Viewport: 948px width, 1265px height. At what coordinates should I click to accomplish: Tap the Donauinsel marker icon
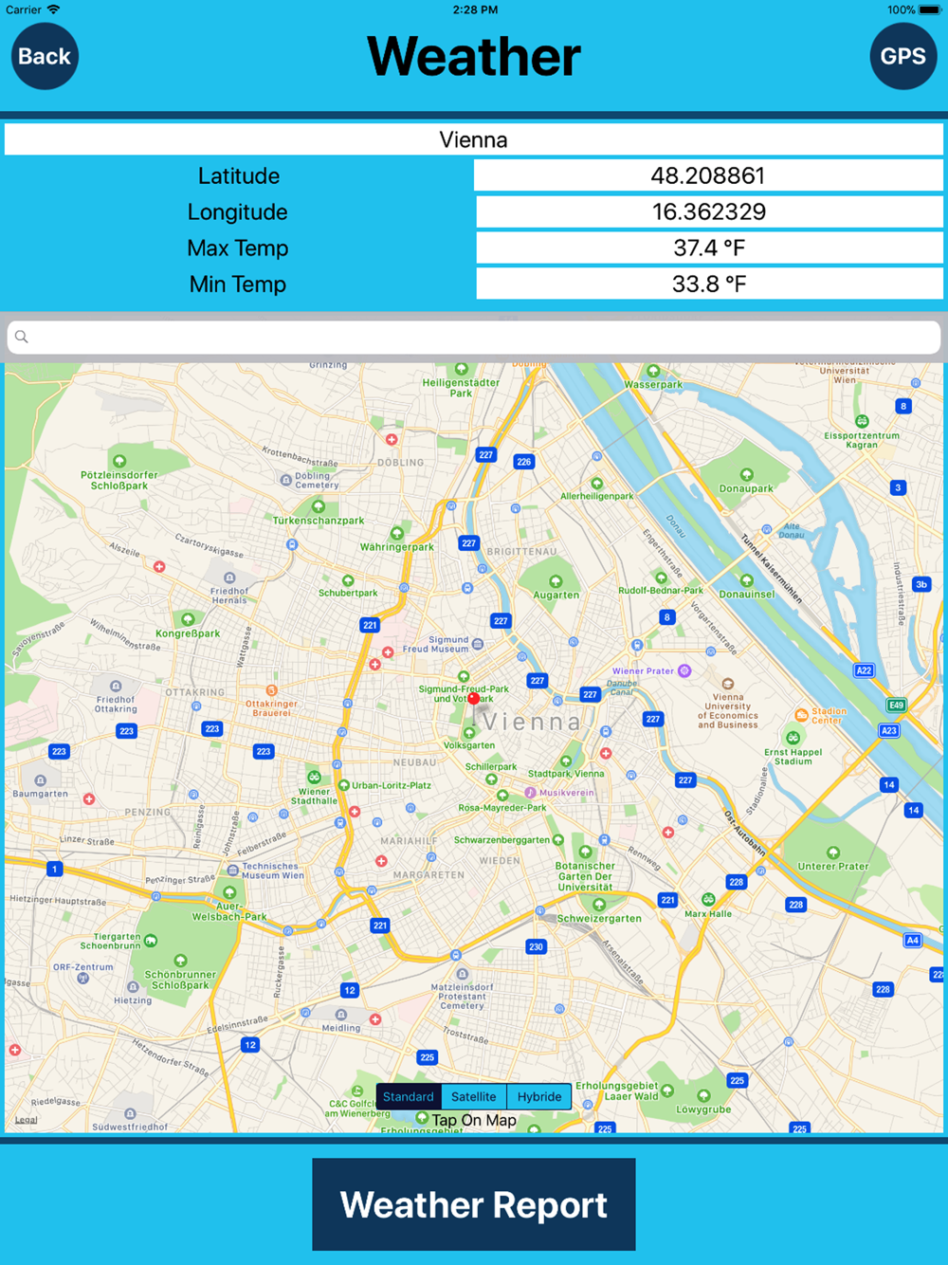(x=747, y=581)
